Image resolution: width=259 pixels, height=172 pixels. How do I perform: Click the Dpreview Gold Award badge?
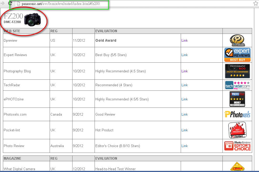(237, 40)
